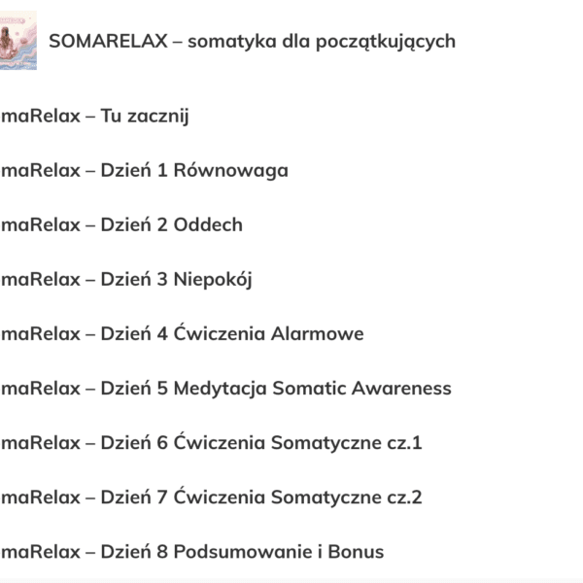583x583 pixels.
Task: Open Dzień 8 Podsumowanie i Bonus
Action: pyautogui.click(x=192, y=552)
